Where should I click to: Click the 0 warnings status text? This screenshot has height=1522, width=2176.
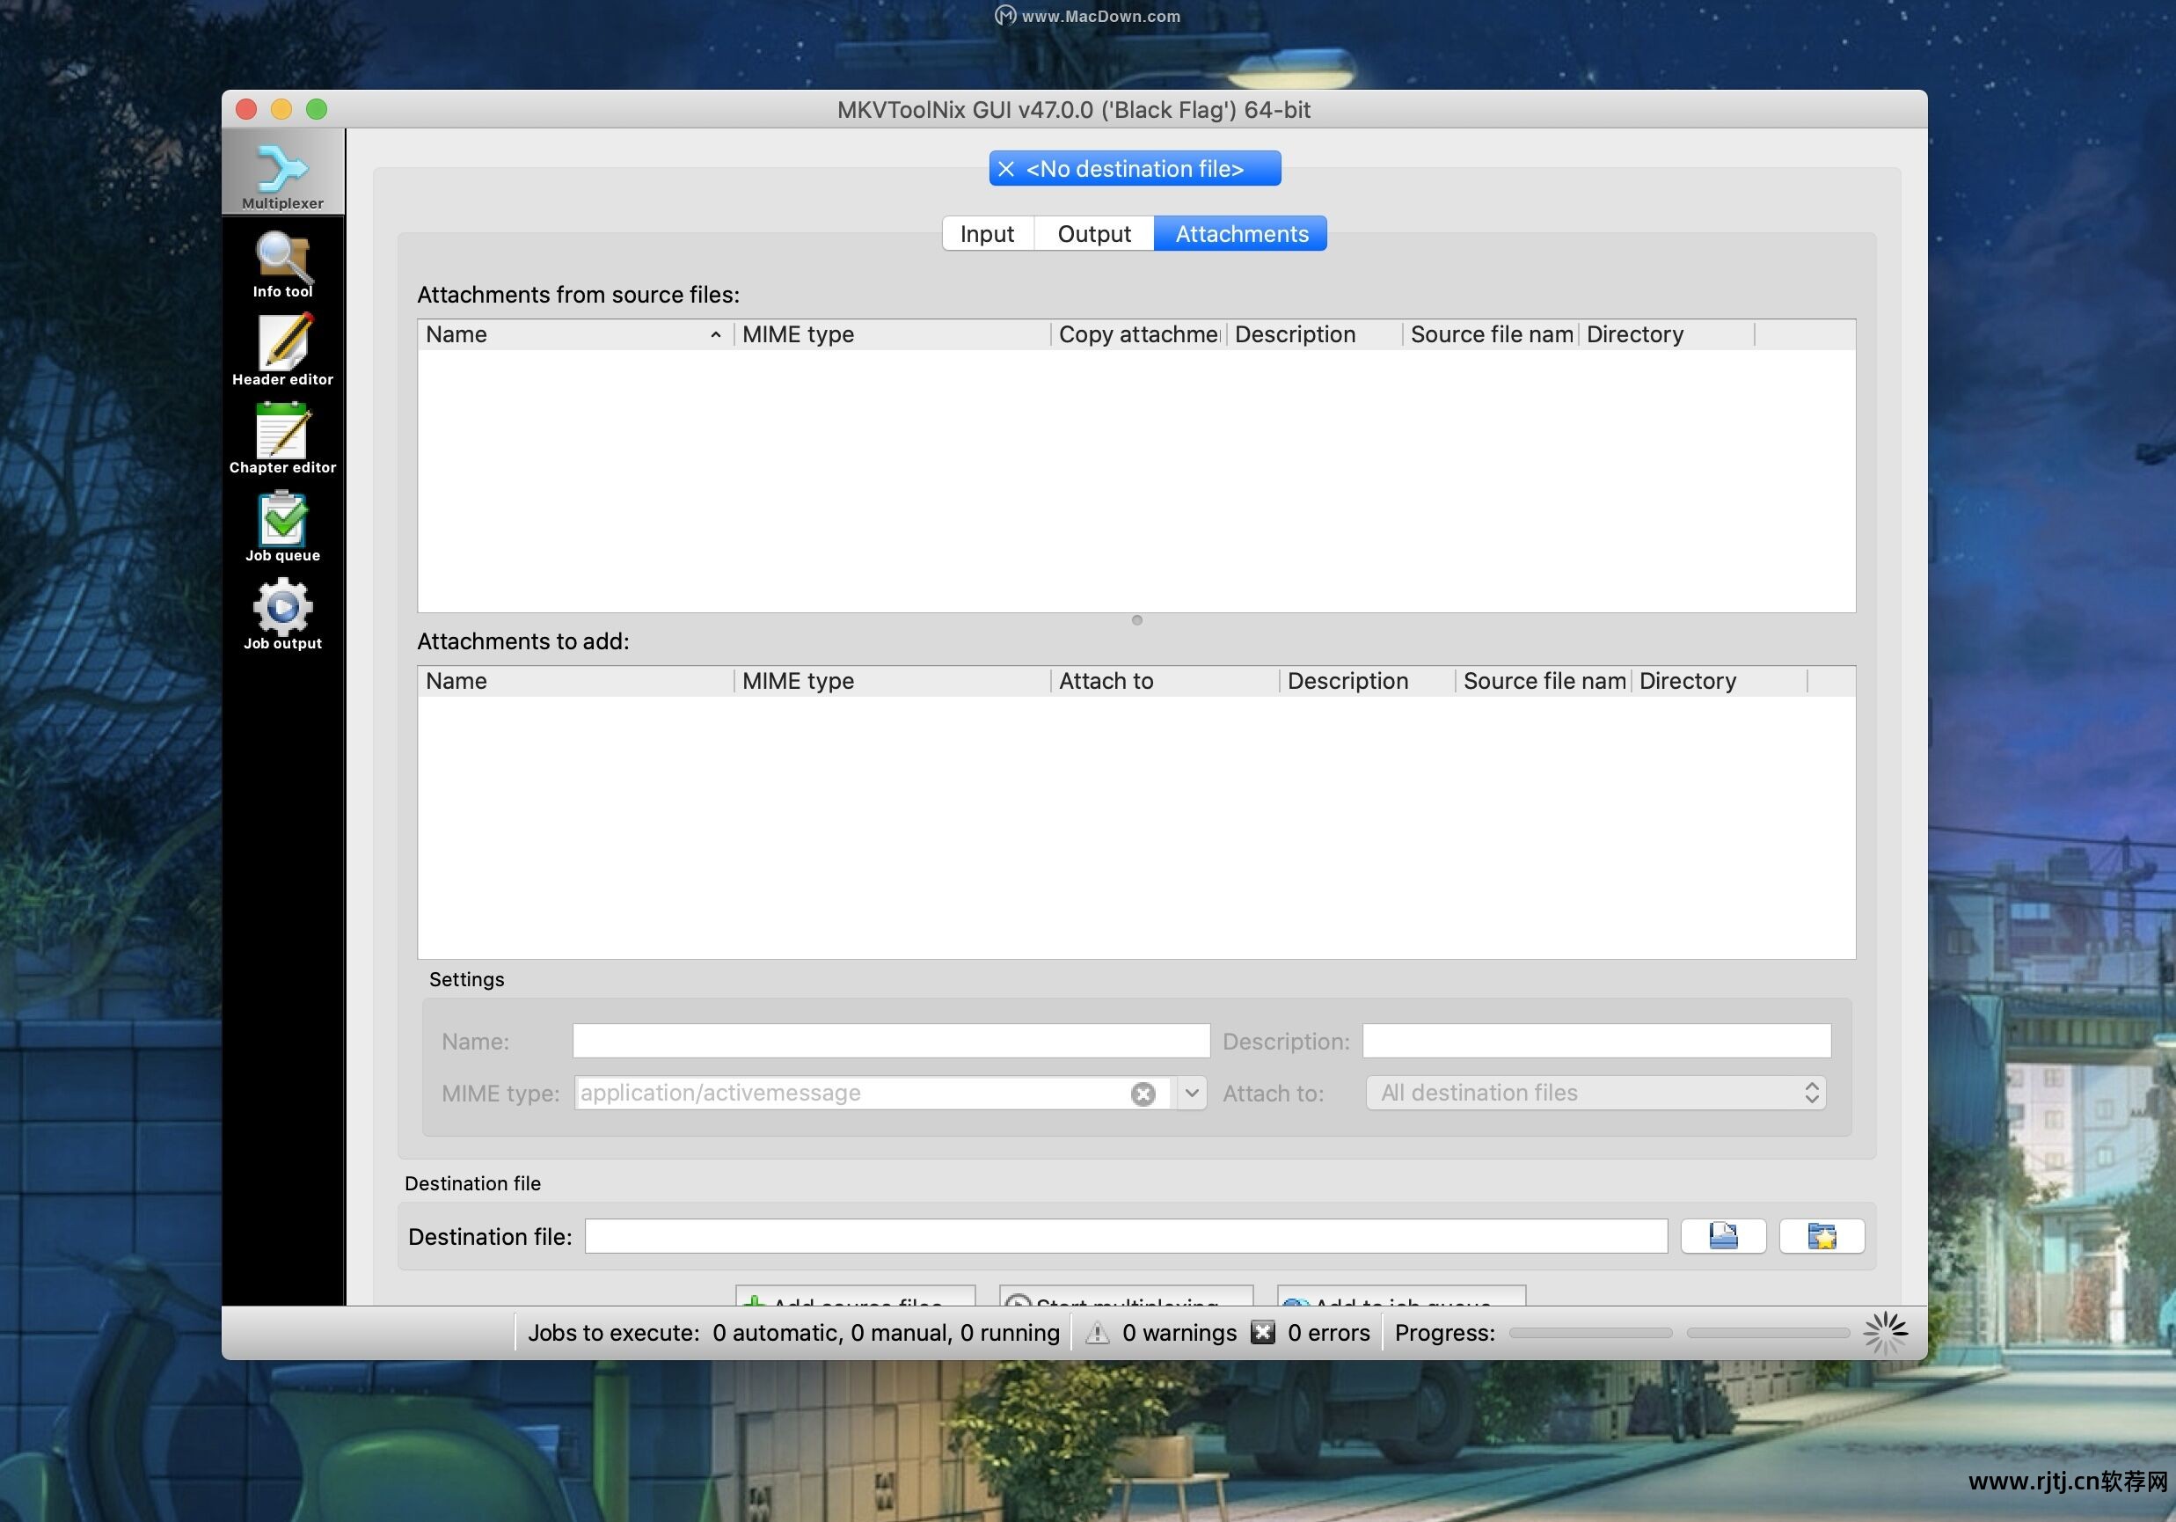tap(1179, 1334)
